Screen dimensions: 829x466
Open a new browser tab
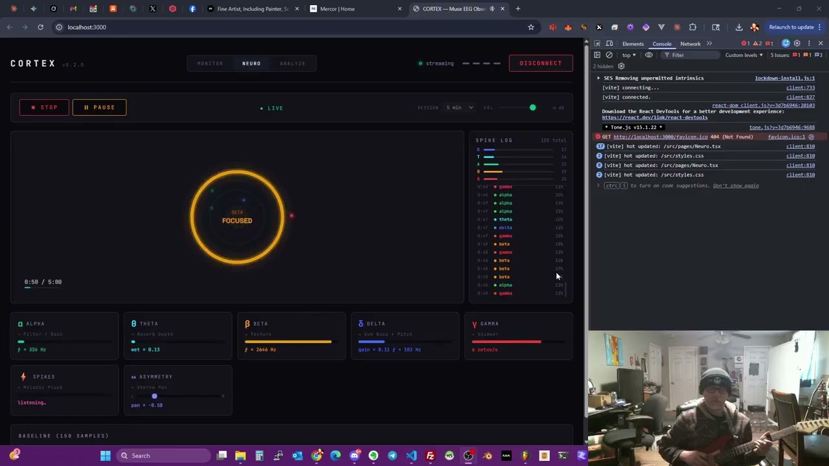pos(517,9)
